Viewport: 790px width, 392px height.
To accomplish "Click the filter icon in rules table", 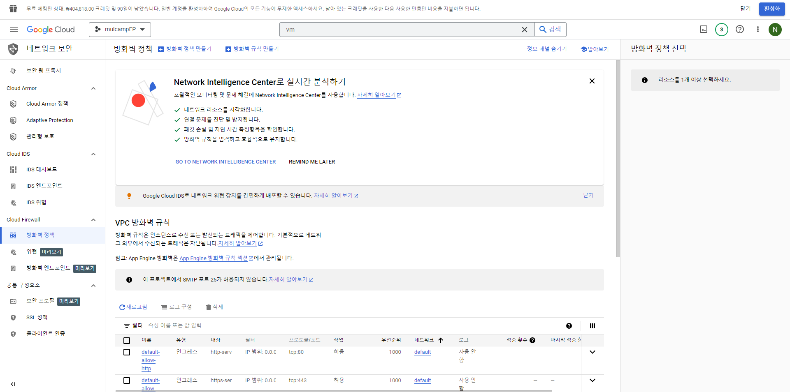I will 127,326.
